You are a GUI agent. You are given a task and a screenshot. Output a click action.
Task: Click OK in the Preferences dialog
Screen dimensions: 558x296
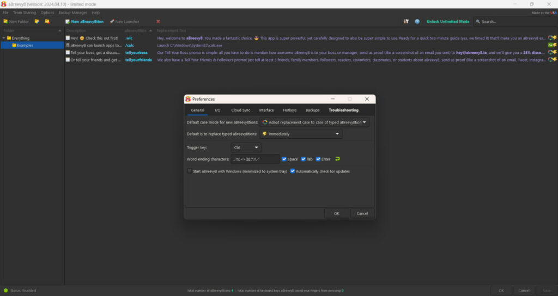coord(337,213)
